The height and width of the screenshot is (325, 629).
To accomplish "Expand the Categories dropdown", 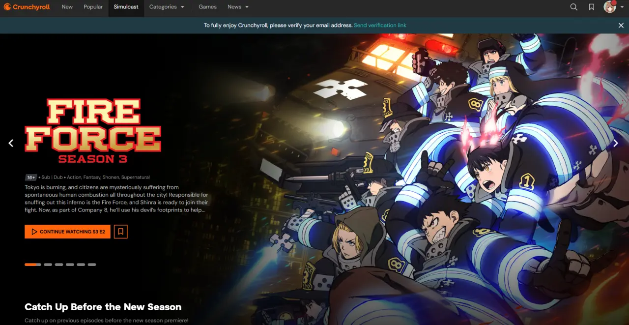I will click(x=167, y=7).
